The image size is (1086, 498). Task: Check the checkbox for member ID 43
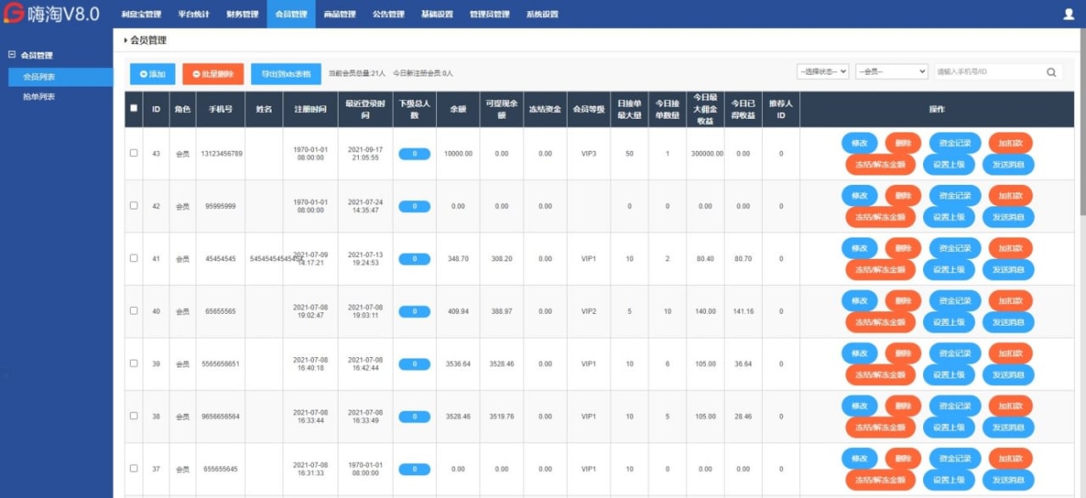click(x=133, y=154)
